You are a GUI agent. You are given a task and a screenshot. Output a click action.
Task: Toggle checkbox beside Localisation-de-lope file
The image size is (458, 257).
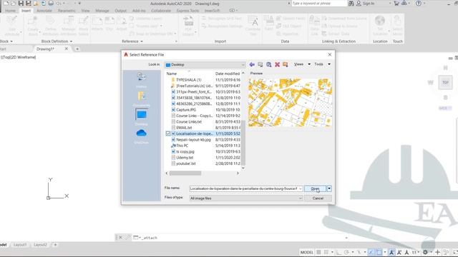(168, 133)
